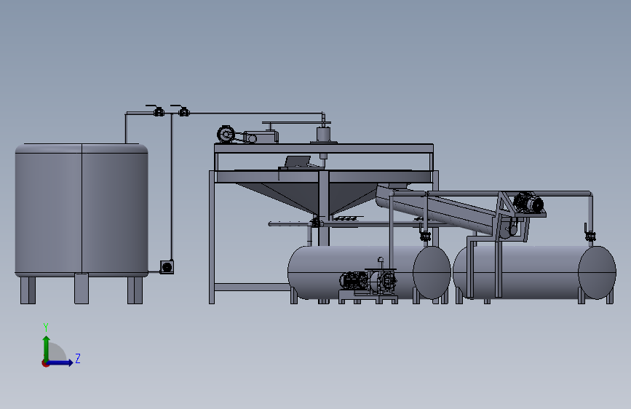Select the long vertical pipe beside vertical tank
The width and height of the screenshot is (631, 409).
(x=172, y=187)
